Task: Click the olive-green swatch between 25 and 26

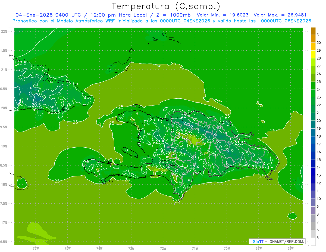Action: (x=313, y=78)
